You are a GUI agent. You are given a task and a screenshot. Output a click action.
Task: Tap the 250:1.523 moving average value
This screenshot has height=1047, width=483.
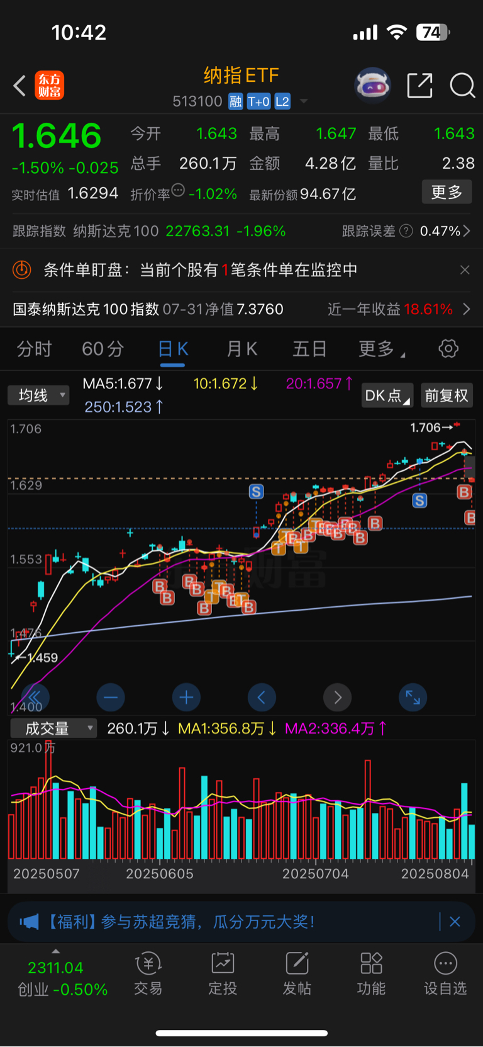(124, 407)
